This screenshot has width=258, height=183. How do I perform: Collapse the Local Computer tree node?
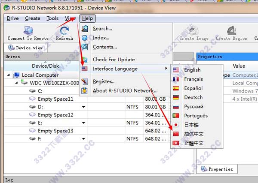tap(9, 75)
